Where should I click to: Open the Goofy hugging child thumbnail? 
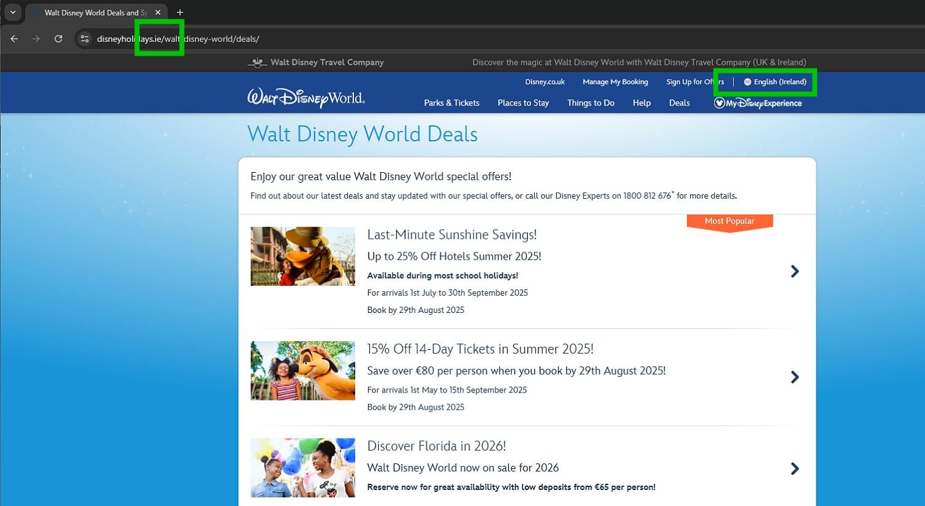pos(303,256)
